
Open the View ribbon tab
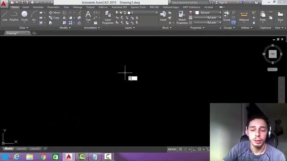[66, 7]
